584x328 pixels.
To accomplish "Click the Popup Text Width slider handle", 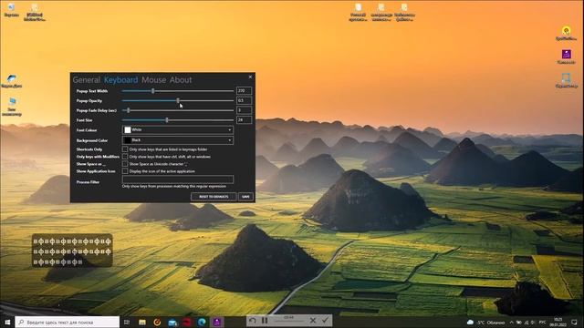I will [152, 91].
